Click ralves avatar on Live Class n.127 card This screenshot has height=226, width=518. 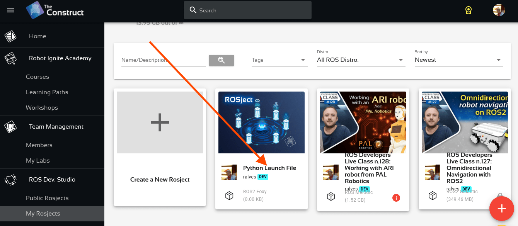pos(433,172)
